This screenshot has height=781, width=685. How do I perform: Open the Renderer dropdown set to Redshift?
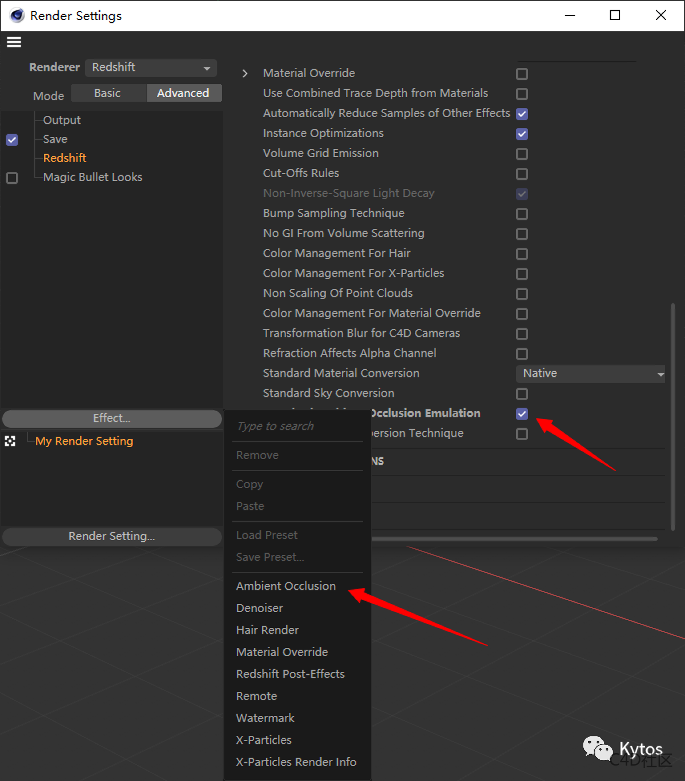pyautogui.click(x=151, y=67)
